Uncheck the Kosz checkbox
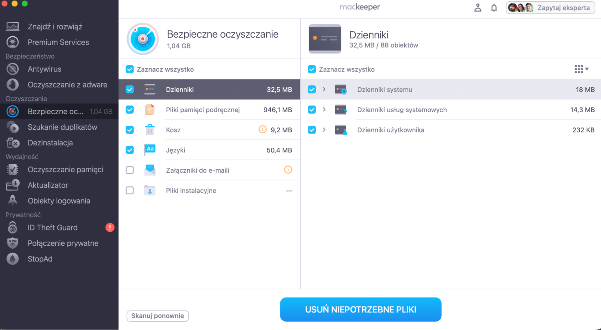Screen dimensions: 601x330 (x=130, y=130)
